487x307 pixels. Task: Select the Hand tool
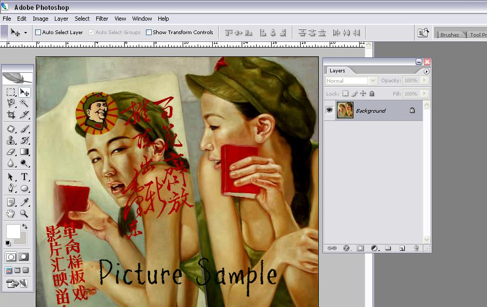point(11,213)
